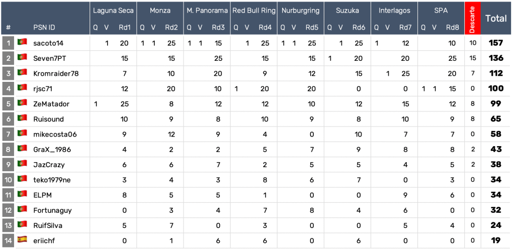Click the flag icon beside mikecosta06
This screenshot has width=514, height=249.
pyautogui.click(x=22, y=134)
